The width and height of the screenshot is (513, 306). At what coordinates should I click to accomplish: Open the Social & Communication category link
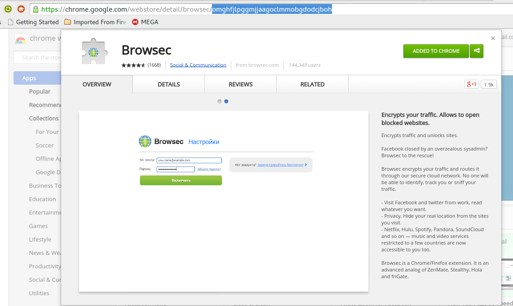coord(198,65)
